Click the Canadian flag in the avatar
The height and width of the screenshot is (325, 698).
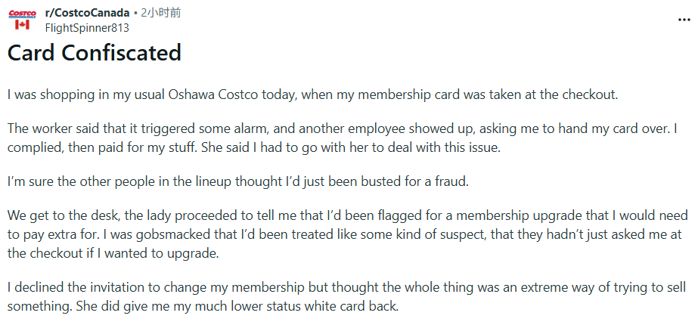click(22, 25)
